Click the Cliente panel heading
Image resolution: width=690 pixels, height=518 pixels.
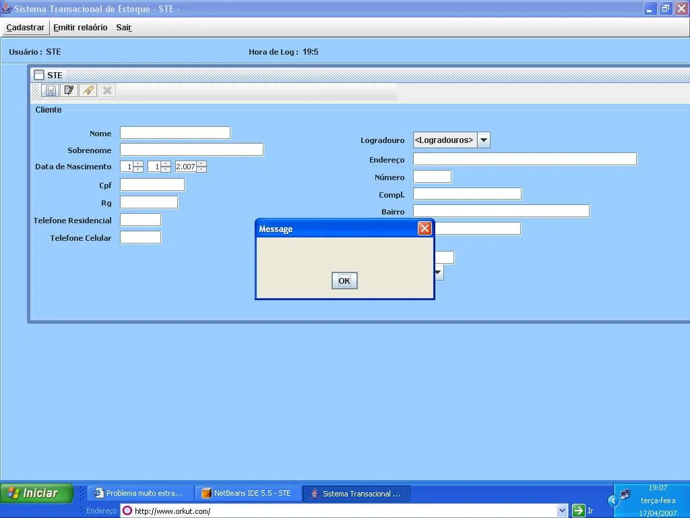[x=49, y=110]
